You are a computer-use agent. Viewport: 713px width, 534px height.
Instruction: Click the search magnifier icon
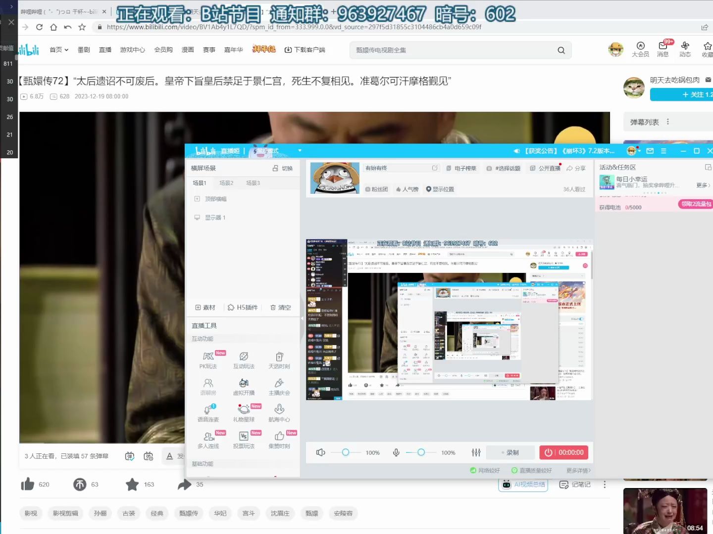(x=561, y=50)
